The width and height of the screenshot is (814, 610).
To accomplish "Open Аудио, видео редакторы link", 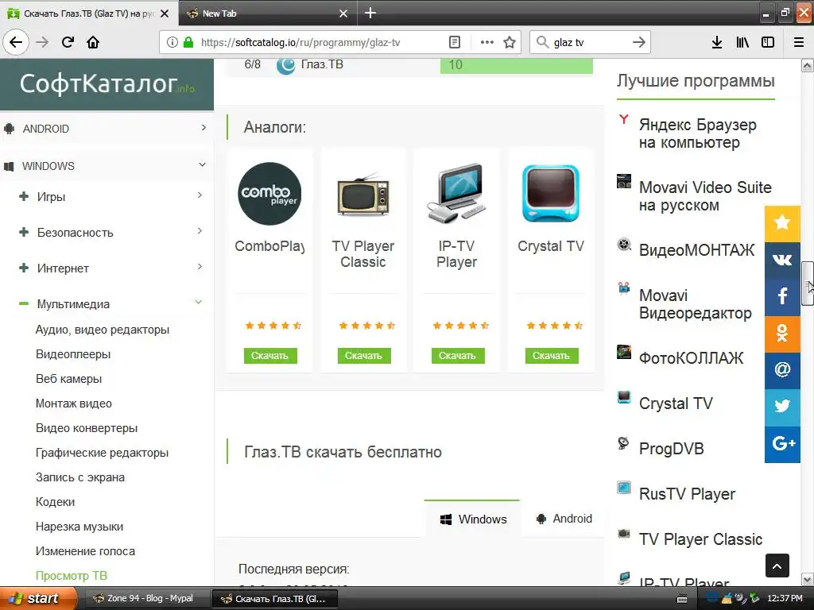I will (x=103, y=330).
